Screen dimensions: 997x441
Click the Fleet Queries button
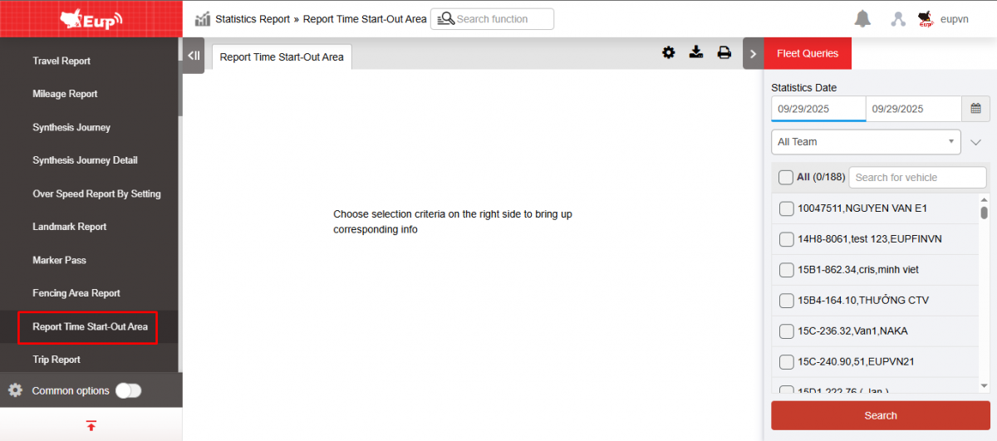pos(807,54)
